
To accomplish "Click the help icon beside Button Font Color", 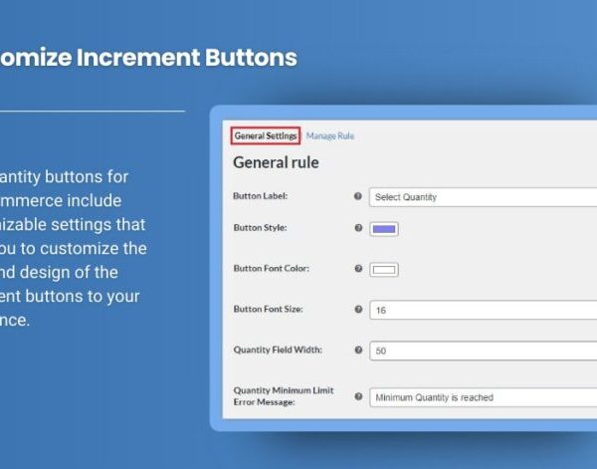I will coord(358,268).
